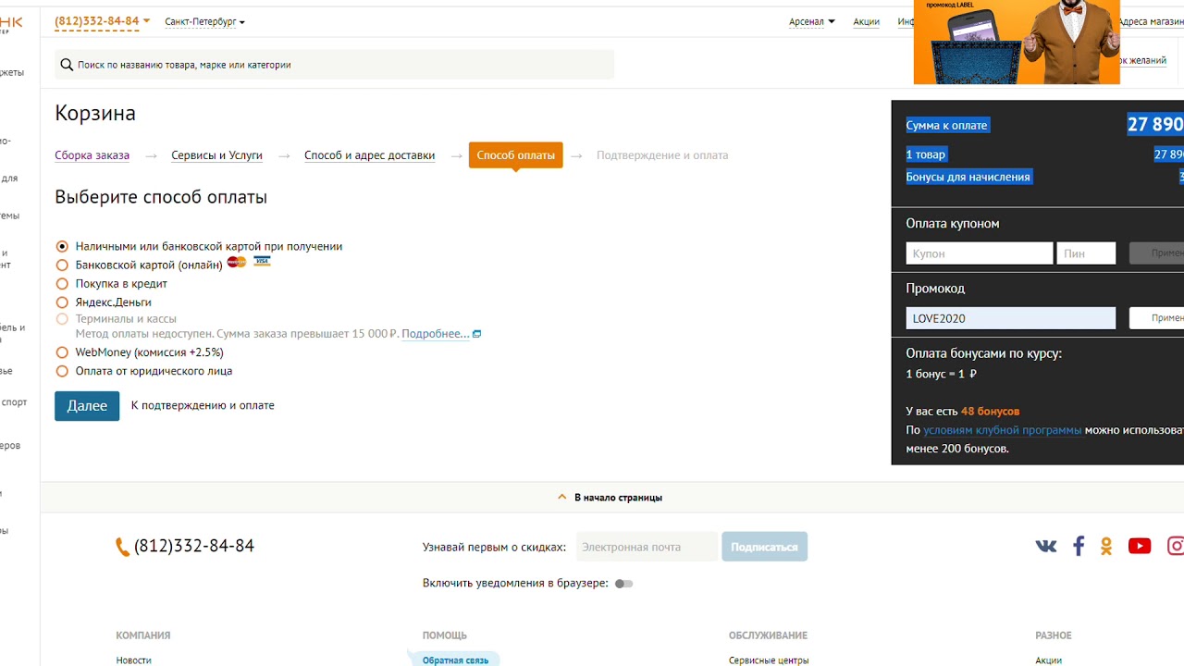Click В начало страницы link

click(618, 498)
